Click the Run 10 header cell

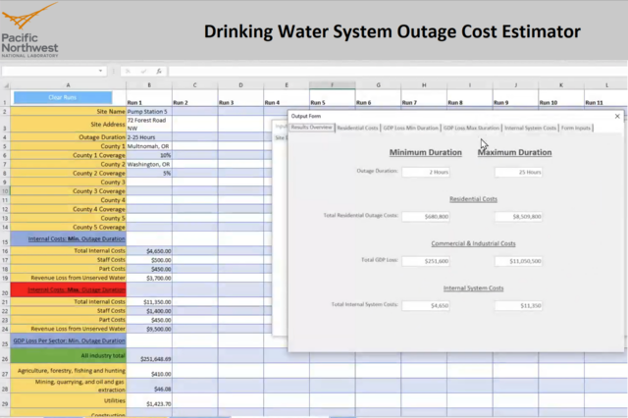(x=561, y=98)
